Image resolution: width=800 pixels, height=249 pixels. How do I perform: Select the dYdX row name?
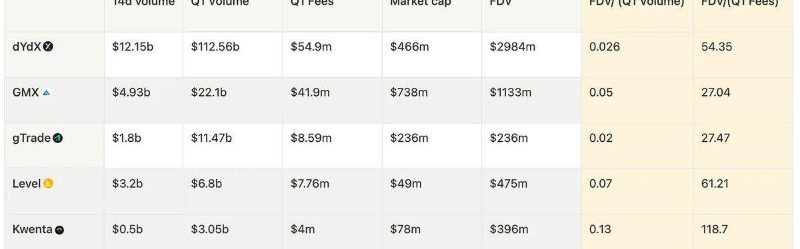point(27,47)
